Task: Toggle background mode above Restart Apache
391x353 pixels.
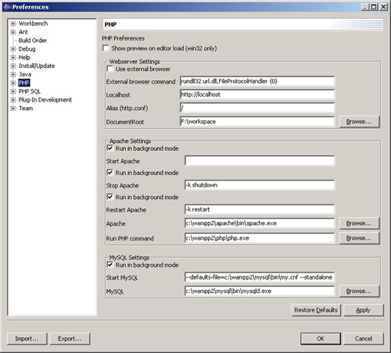Action: pos(110,197)
